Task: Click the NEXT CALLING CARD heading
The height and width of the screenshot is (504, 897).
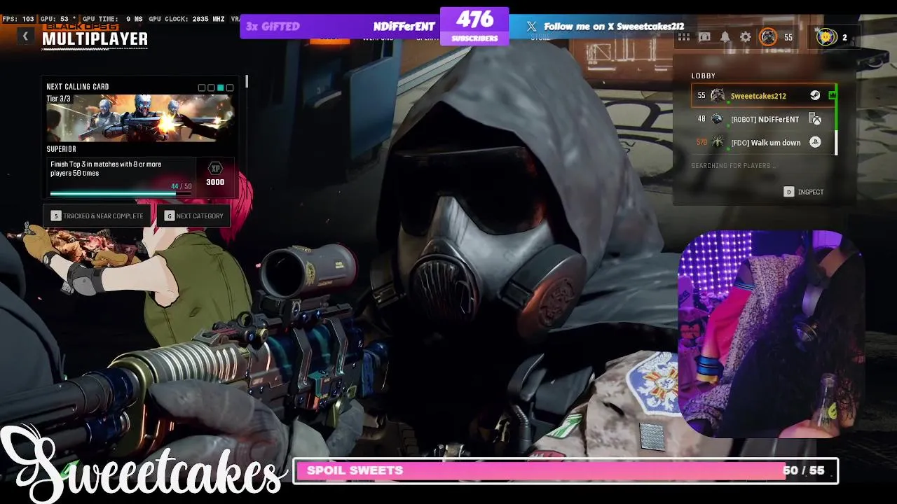Action: point(78,87)
